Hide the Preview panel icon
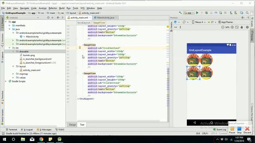The width and height of the screenshot is (255, 143). click(x=248, y=17)
